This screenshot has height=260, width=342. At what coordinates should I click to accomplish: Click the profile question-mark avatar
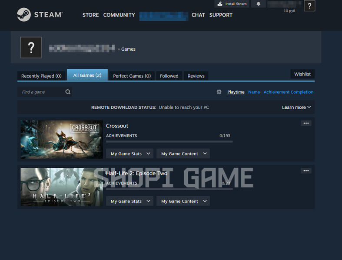(31, 47)
